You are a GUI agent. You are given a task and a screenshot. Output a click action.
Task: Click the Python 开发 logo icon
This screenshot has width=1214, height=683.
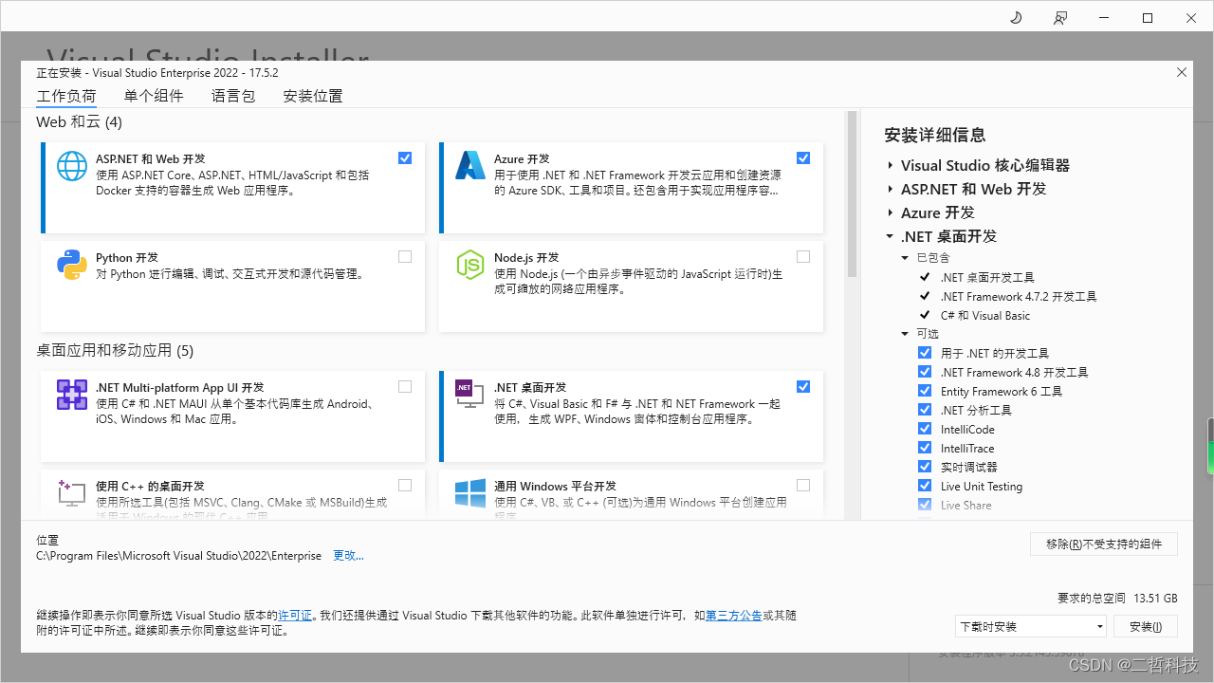tap(72, 265)
